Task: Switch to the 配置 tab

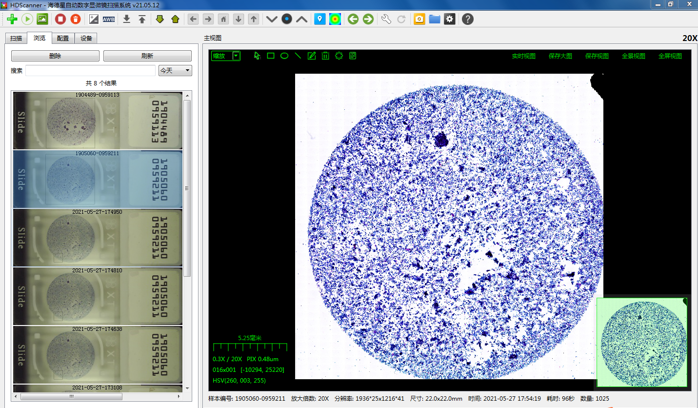Action: [x=63, y=39]
